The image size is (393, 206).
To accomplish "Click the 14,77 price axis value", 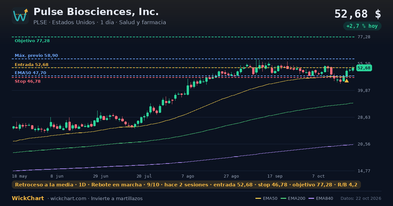I will 364,171.
